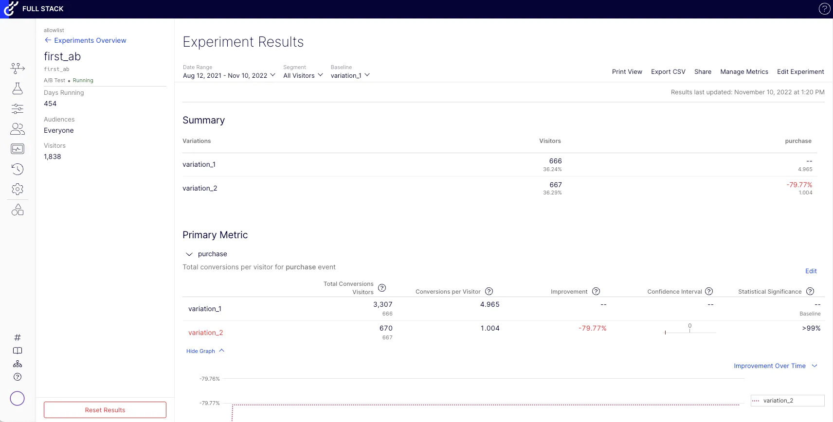Collapse the graph with Hide Graph

(205, 351)
